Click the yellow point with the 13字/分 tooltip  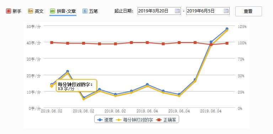tap(52, 86)
